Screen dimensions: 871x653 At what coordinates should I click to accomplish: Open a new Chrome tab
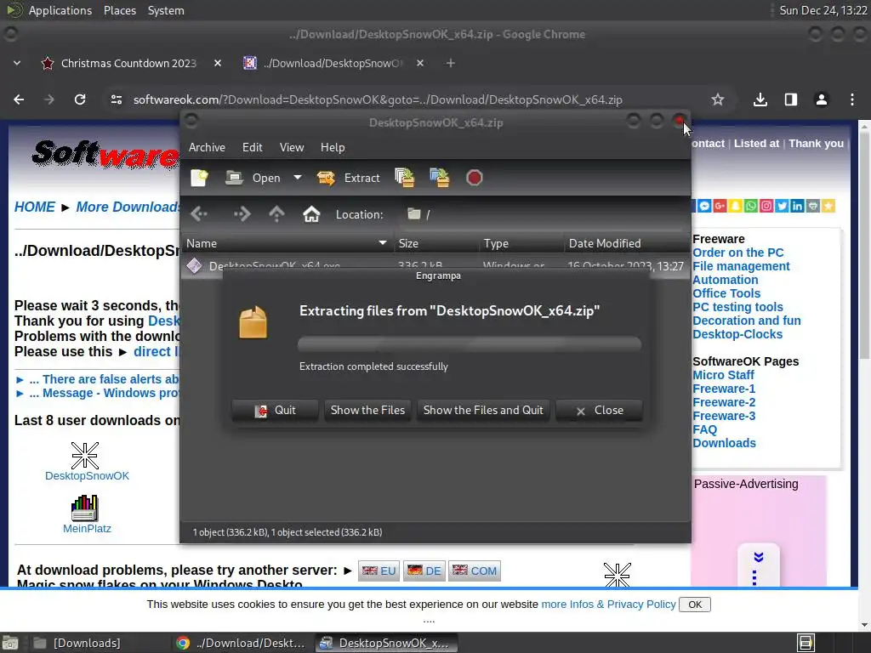click(451, 63)
